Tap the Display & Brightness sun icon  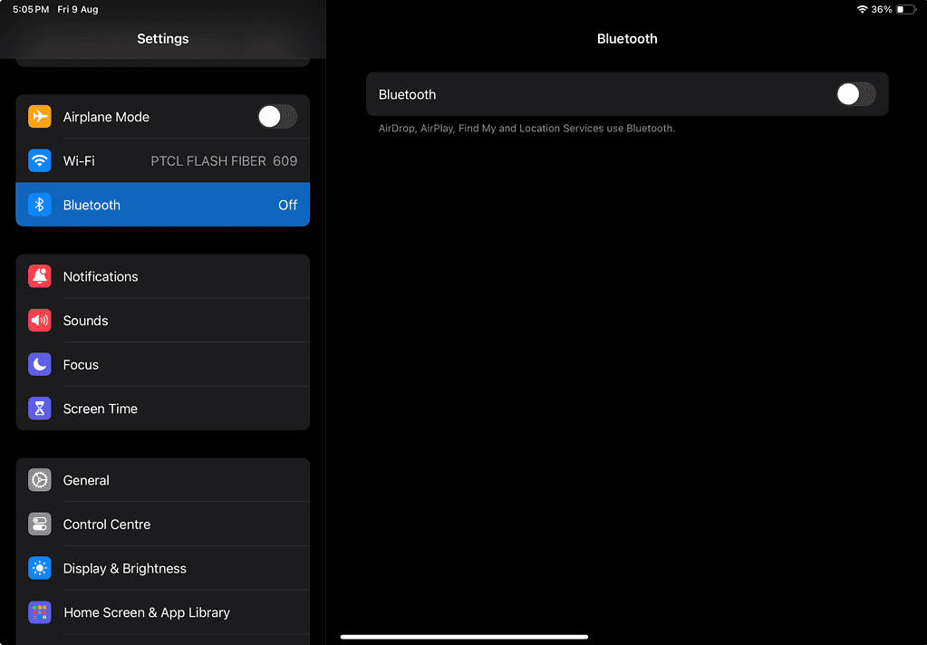(40, 569)
